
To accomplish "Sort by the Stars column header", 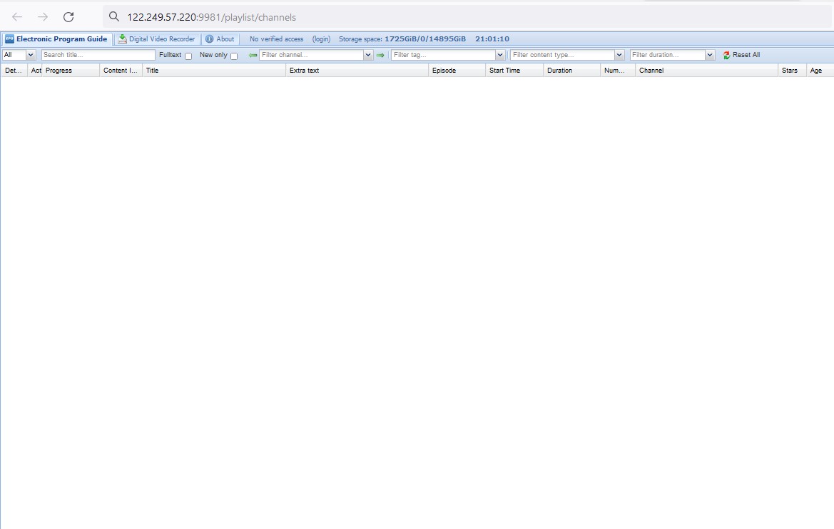I will coord(792,70).
